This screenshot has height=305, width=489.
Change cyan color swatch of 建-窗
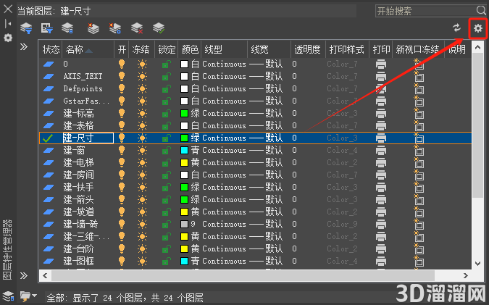184,150
